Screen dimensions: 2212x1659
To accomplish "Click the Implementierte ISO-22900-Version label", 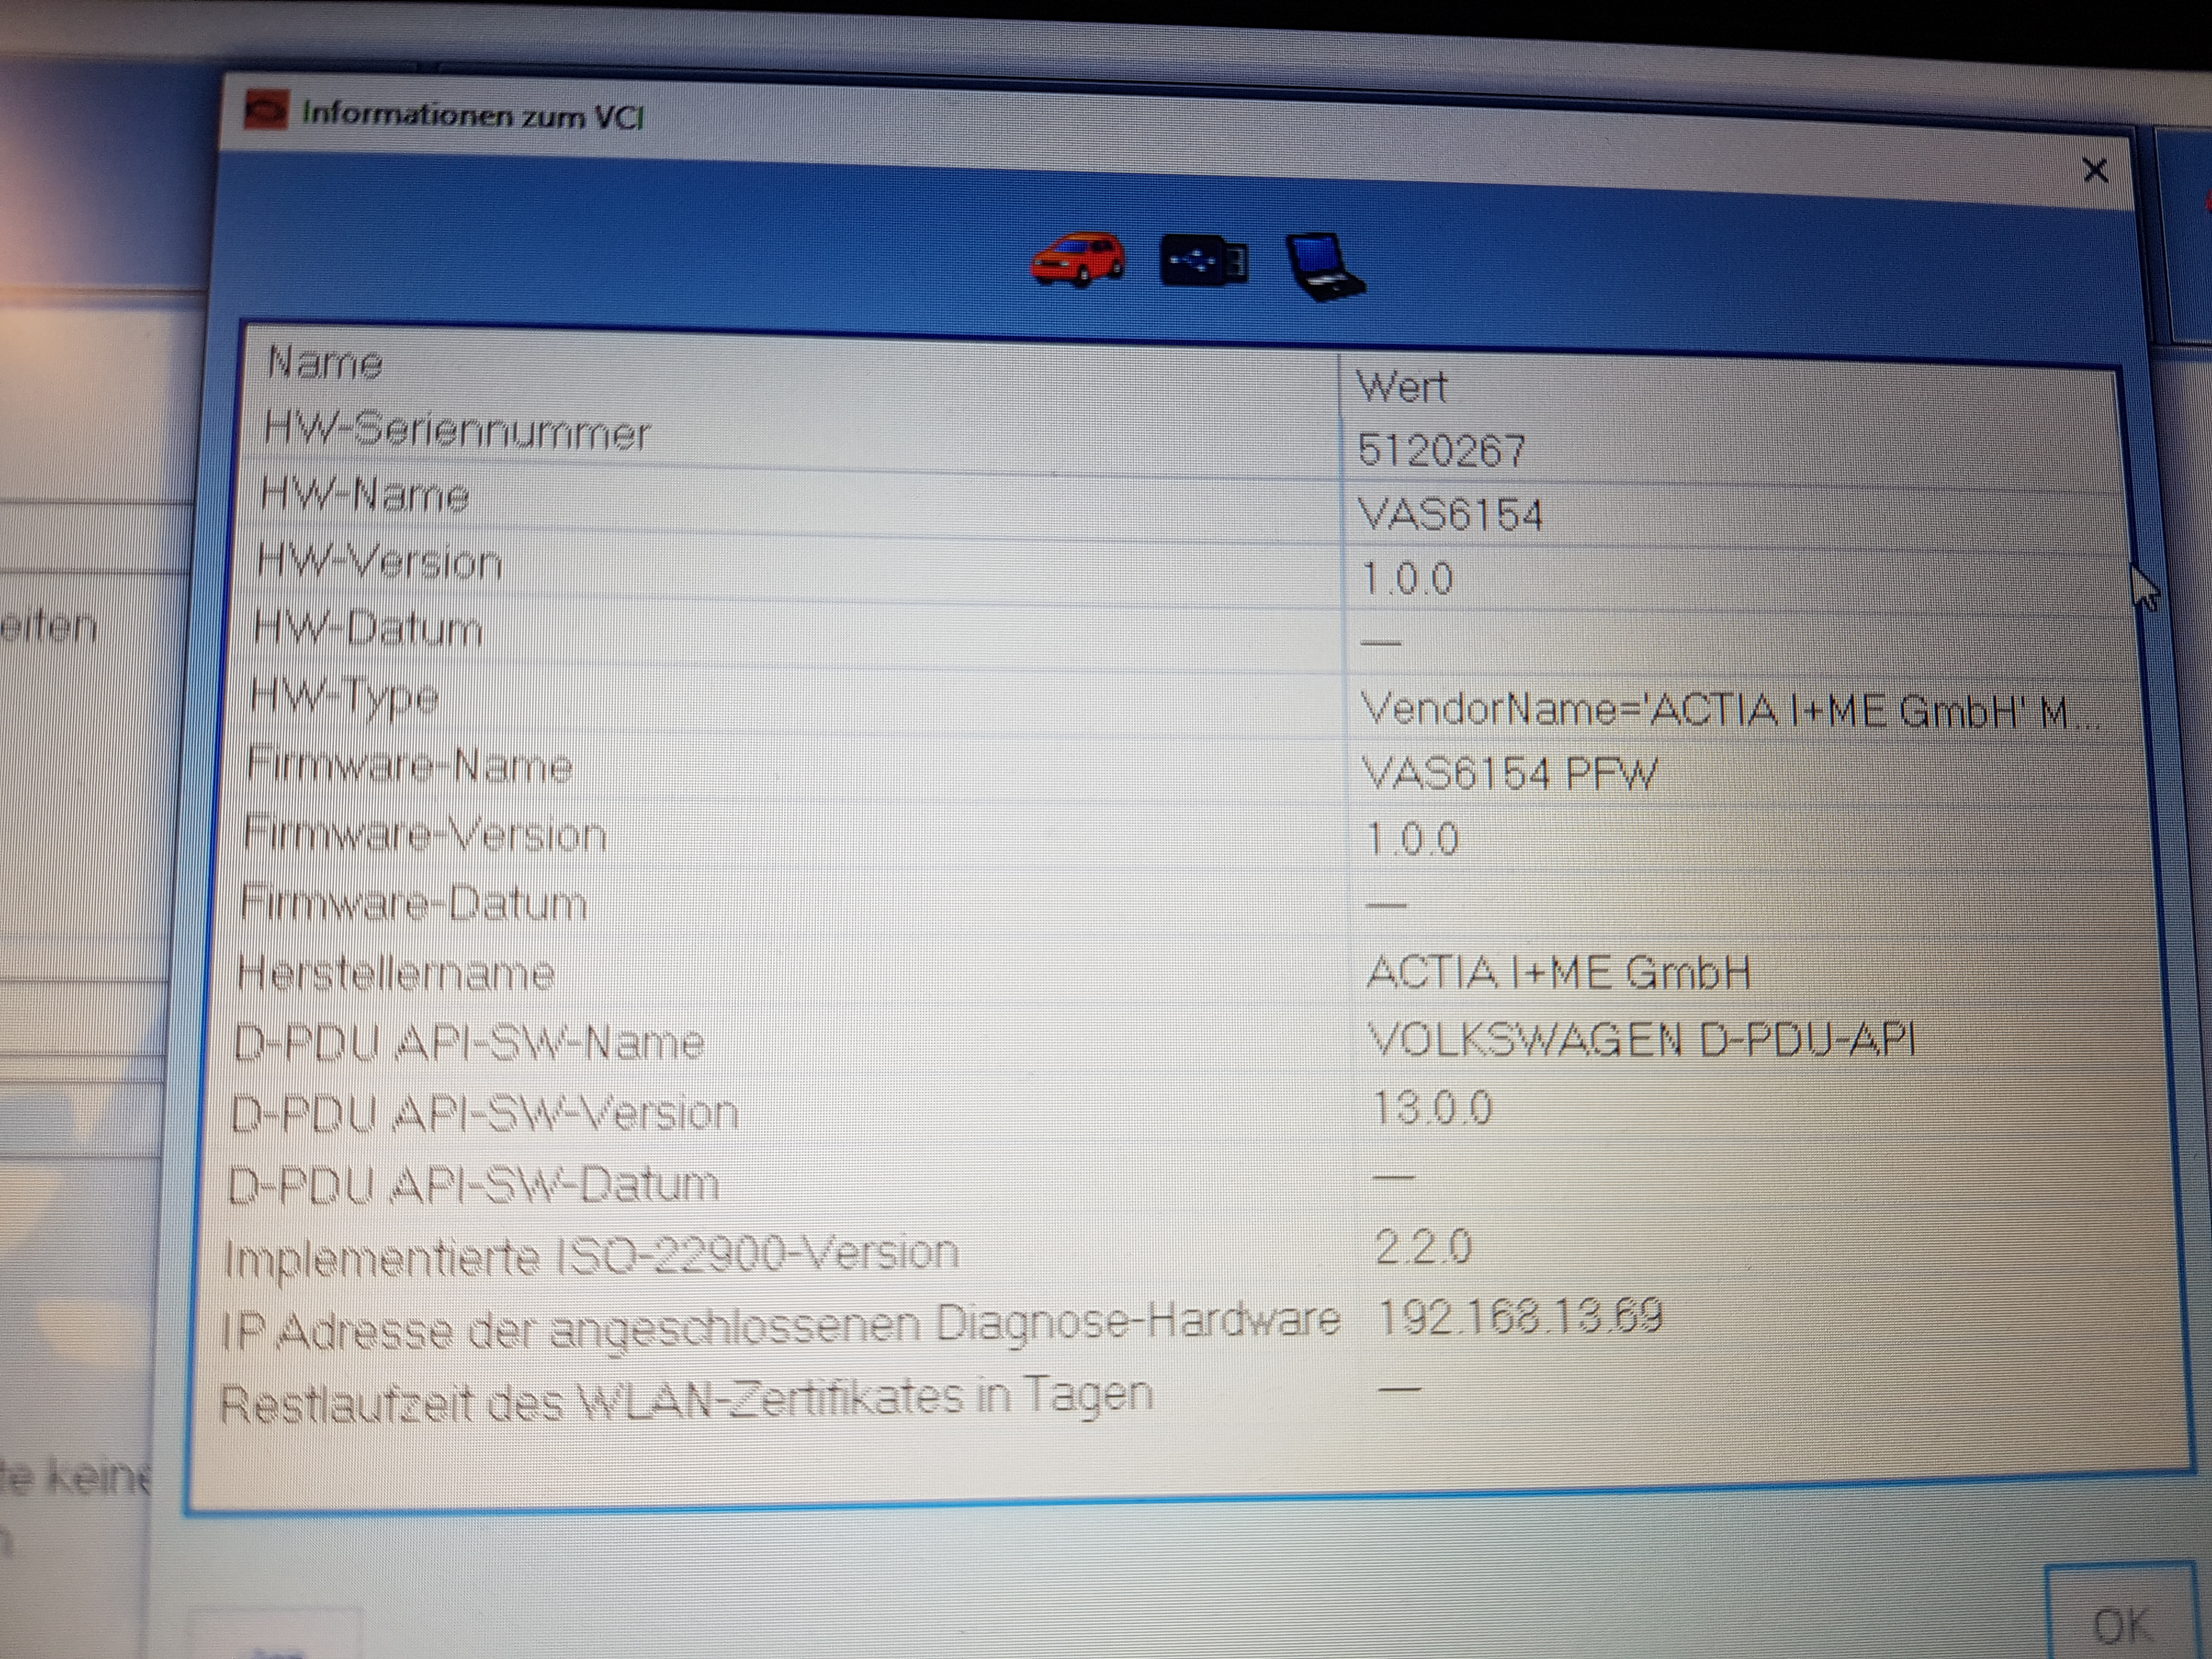I will [x=591, y=1255].
